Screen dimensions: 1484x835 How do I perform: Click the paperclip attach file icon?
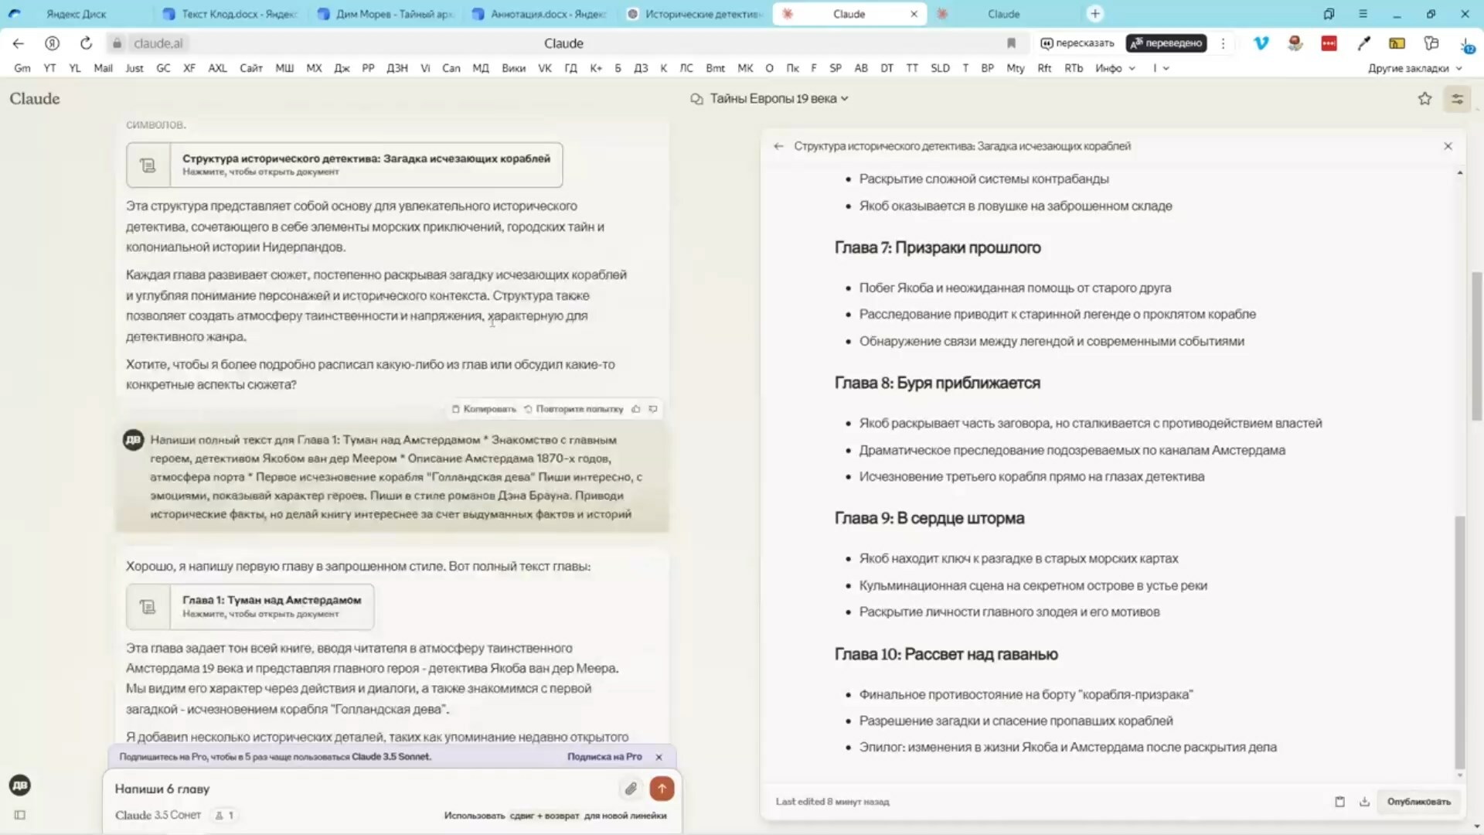(631, 789)
